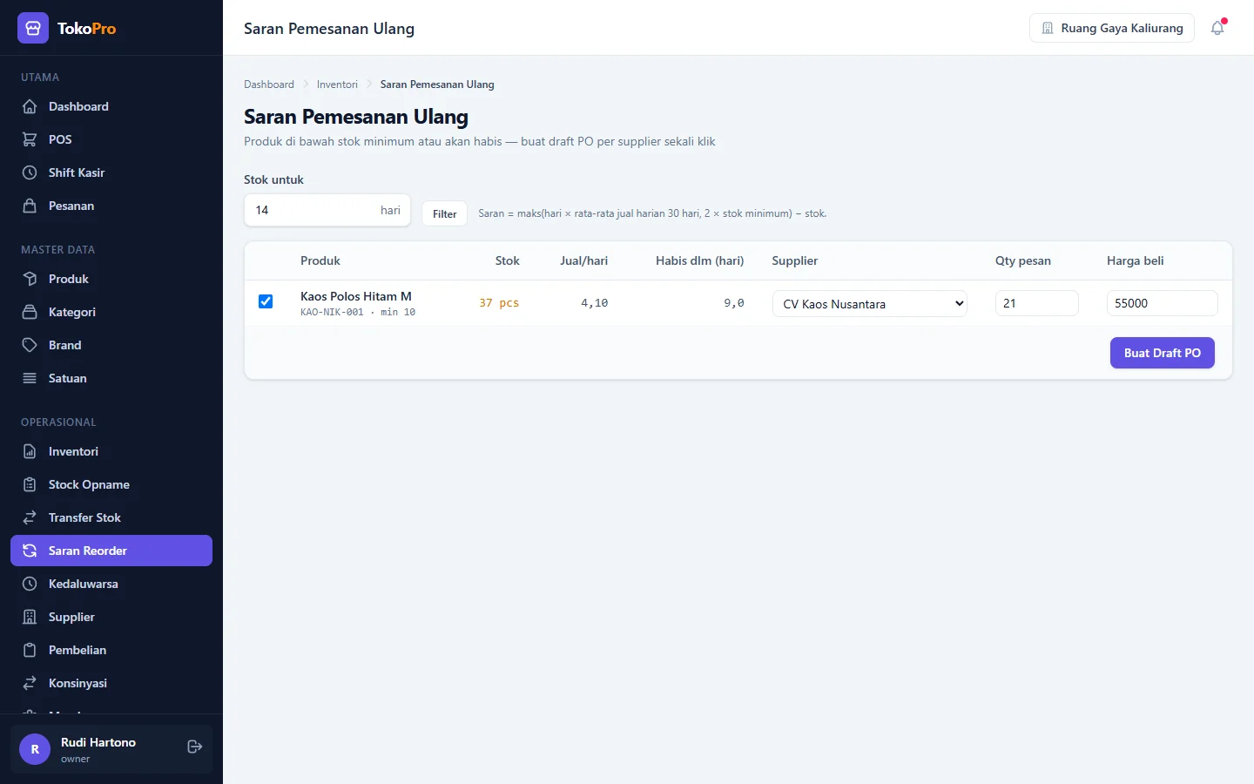Click the Rudi Hartono avatar

click(x=35, y=749)
